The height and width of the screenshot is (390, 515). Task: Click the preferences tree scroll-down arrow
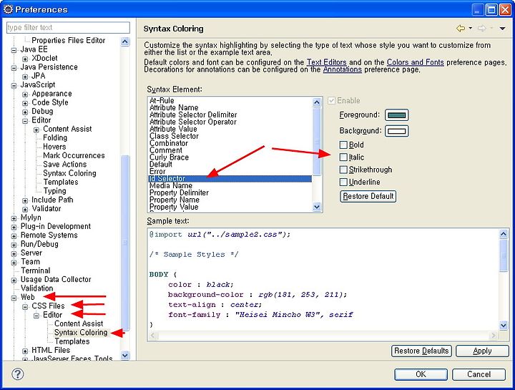(x=124, y=356)
